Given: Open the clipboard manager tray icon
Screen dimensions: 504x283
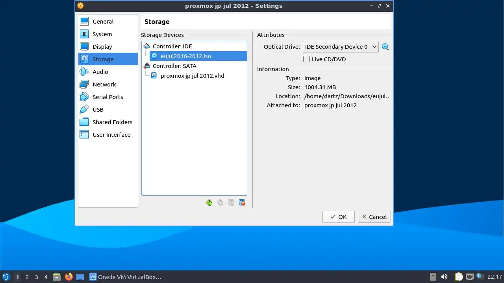Looking at the screenshot, I should pos(459,277).
